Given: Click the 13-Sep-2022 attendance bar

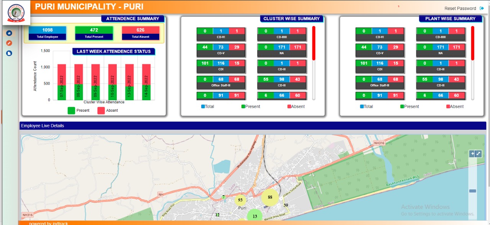Looking at the screenshot, I should [x=129, y=82].
